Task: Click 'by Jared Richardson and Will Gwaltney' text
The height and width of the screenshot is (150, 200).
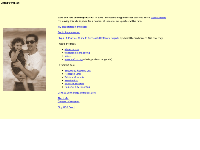Action: [141, 38]
